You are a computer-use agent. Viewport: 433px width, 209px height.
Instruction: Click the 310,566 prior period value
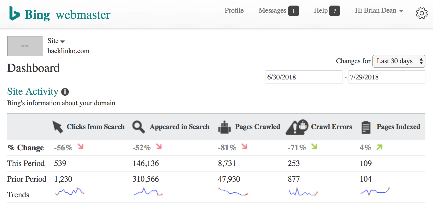pos(146,179)
